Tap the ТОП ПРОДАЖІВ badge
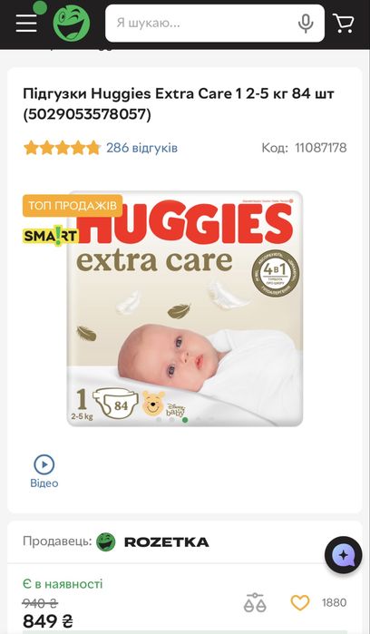 pos(73,205)
